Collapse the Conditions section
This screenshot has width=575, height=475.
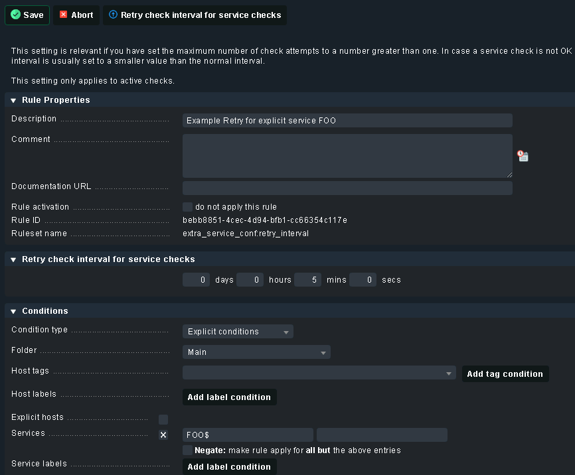tap(13, 311)
